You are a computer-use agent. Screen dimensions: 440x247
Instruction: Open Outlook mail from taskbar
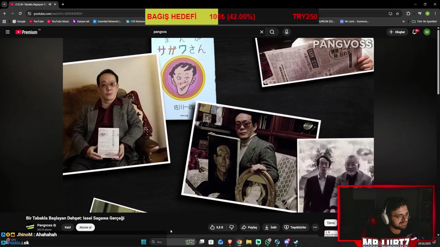tap(220, 242)
